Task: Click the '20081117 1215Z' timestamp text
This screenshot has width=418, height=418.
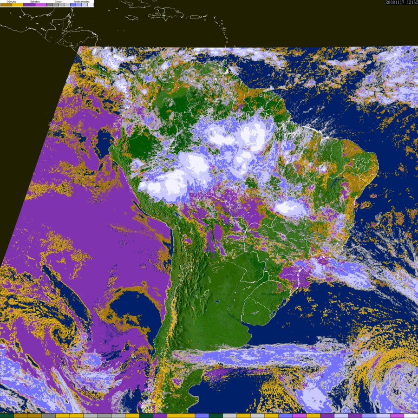Action: (401, 2)
